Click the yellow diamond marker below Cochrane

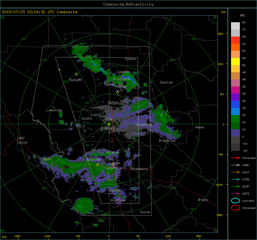click(98, 165)
